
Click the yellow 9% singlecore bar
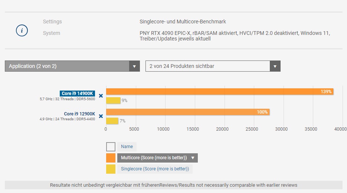pyautogui.click(x=113, y=101)
